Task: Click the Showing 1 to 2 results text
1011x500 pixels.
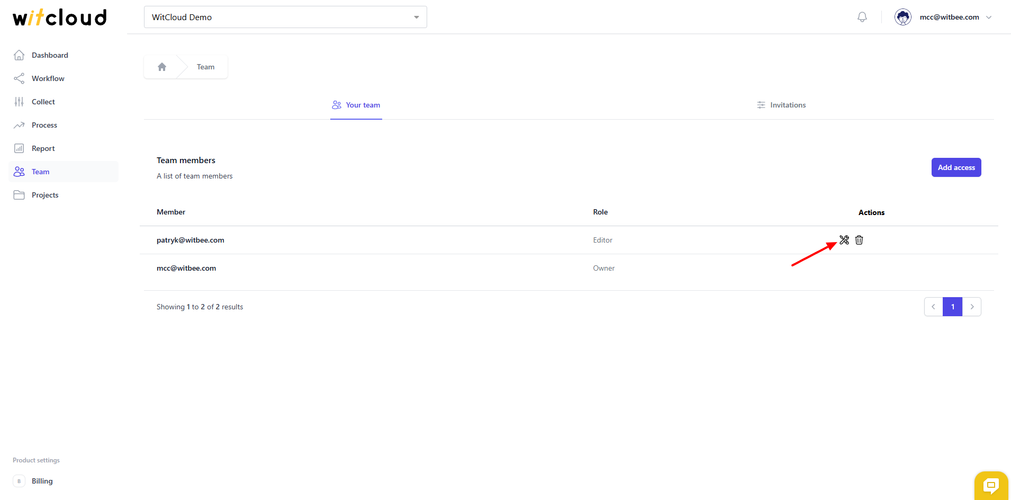Action: click(200, 307)
